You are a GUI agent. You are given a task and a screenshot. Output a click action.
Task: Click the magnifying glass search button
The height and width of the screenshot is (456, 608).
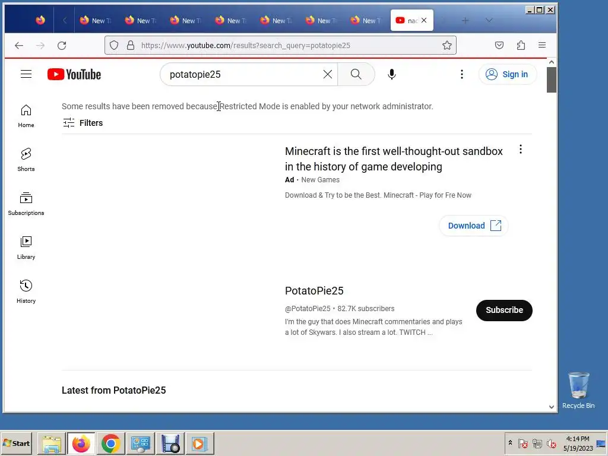coord(356,74)
